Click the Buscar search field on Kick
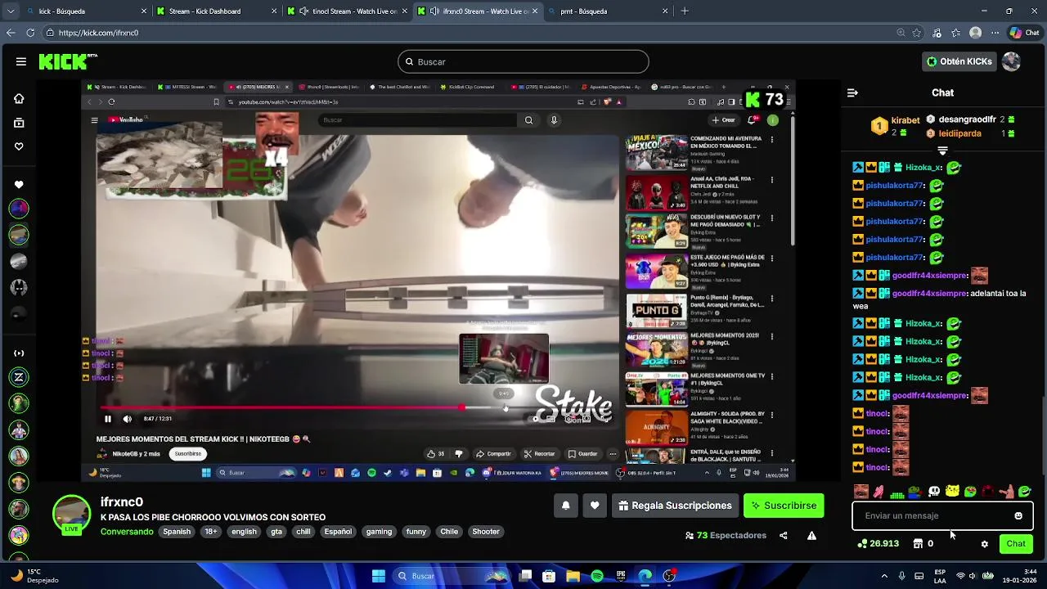This screenshot has height=589, width=1047. (x=523, y=61)
